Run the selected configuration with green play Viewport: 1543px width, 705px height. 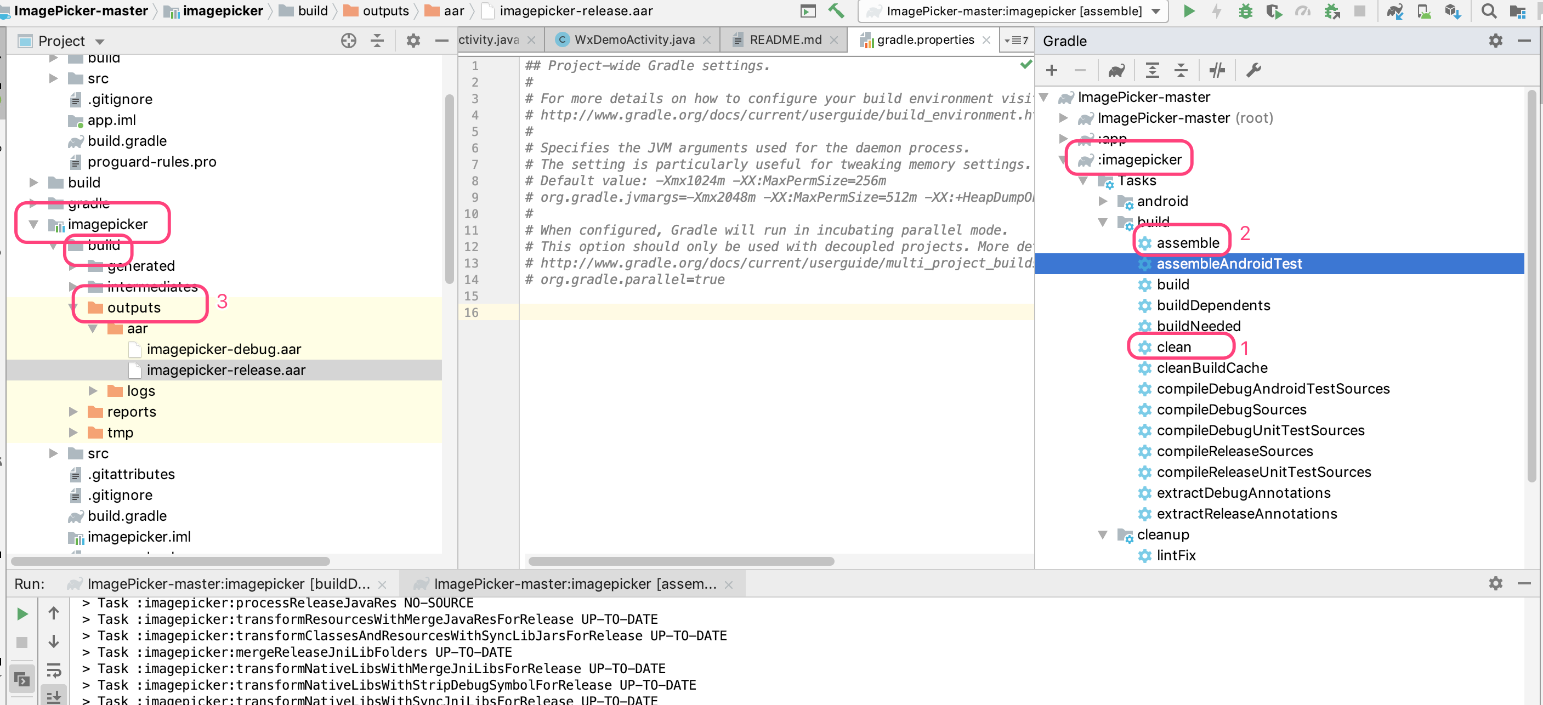pos(1189,11)
